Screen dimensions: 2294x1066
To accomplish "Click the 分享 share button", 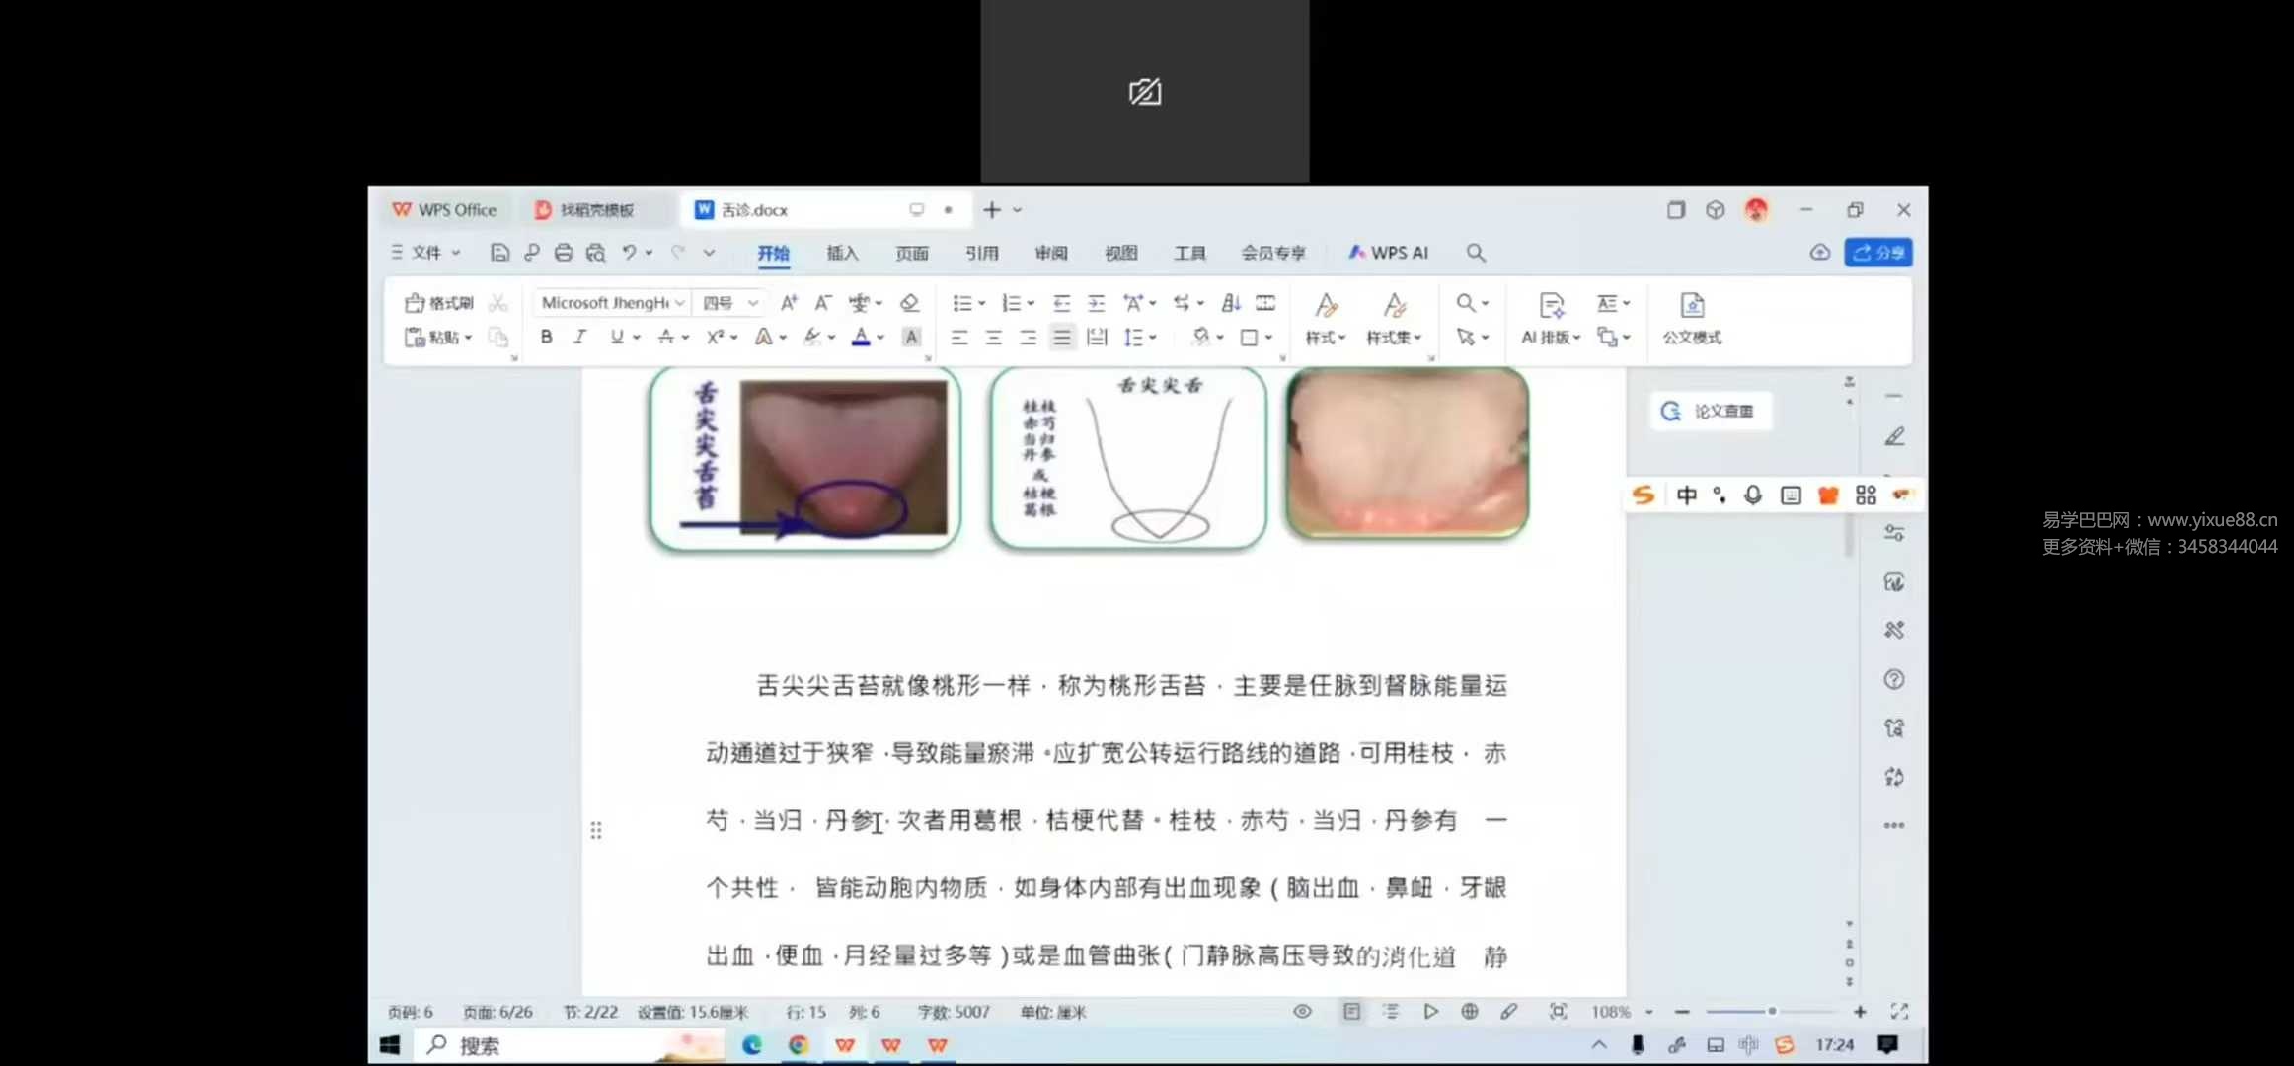I will coord(1877,253).
